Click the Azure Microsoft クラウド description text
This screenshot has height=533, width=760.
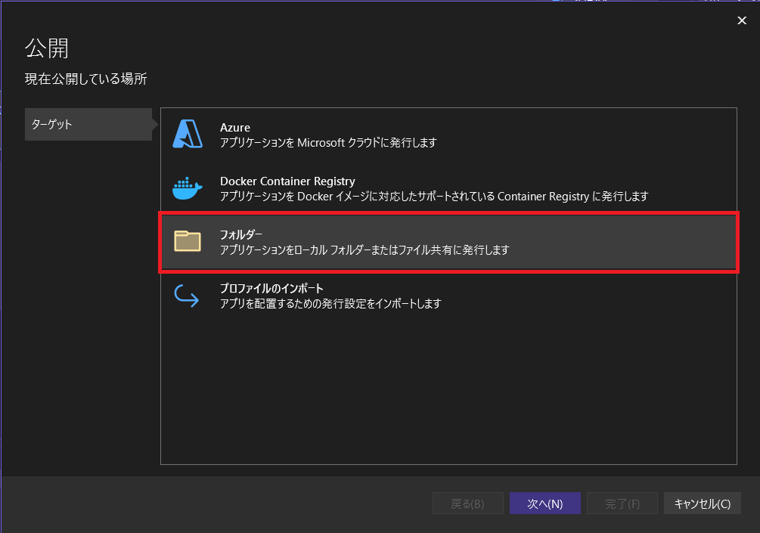(x=328, y=142)
